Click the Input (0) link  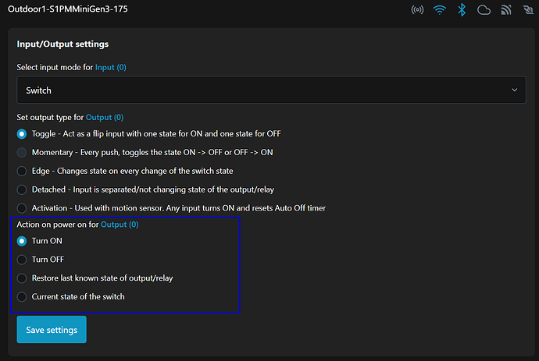tap(110, 68)
